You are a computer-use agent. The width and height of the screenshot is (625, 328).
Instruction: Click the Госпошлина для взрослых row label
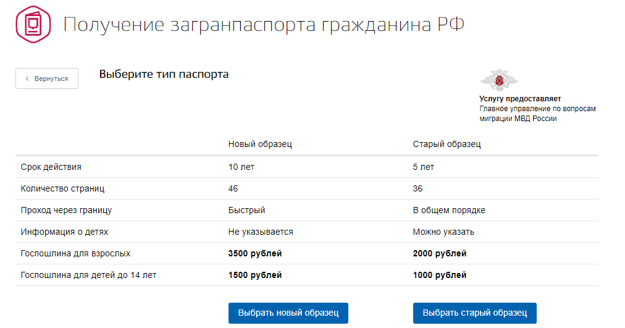pyautogui.click(x=75, y=253)
